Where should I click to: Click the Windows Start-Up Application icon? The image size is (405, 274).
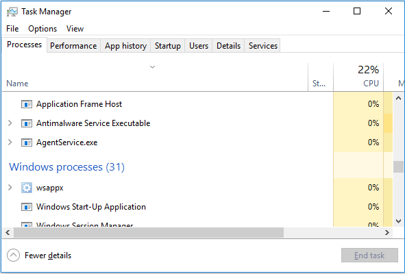coord(27,207)
